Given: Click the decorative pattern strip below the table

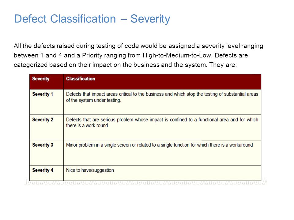Looking at the screenshot, I should point(146,182).
